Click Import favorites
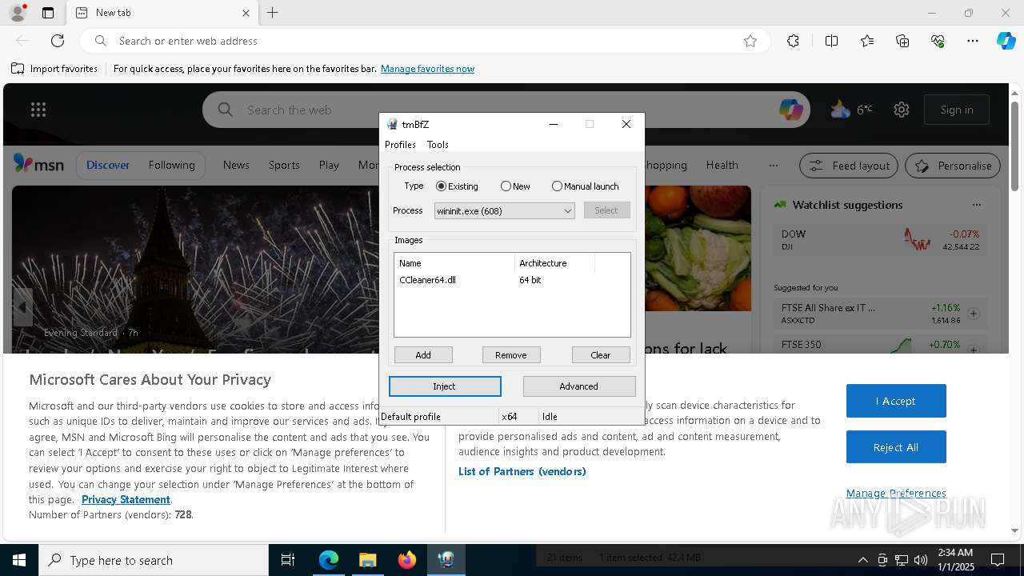This screenshot has height=576, width=1024. point(54,69)
